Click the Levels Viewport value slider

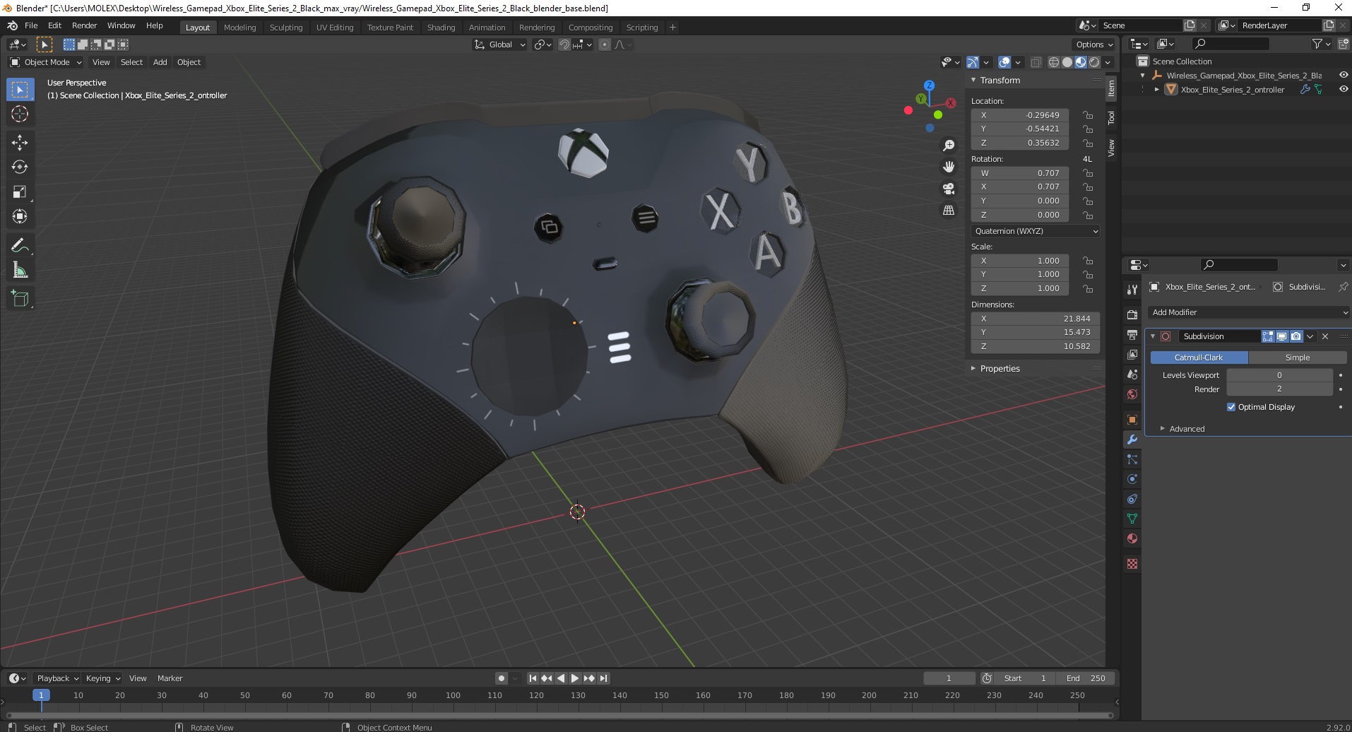click(x=1279, y=375)
